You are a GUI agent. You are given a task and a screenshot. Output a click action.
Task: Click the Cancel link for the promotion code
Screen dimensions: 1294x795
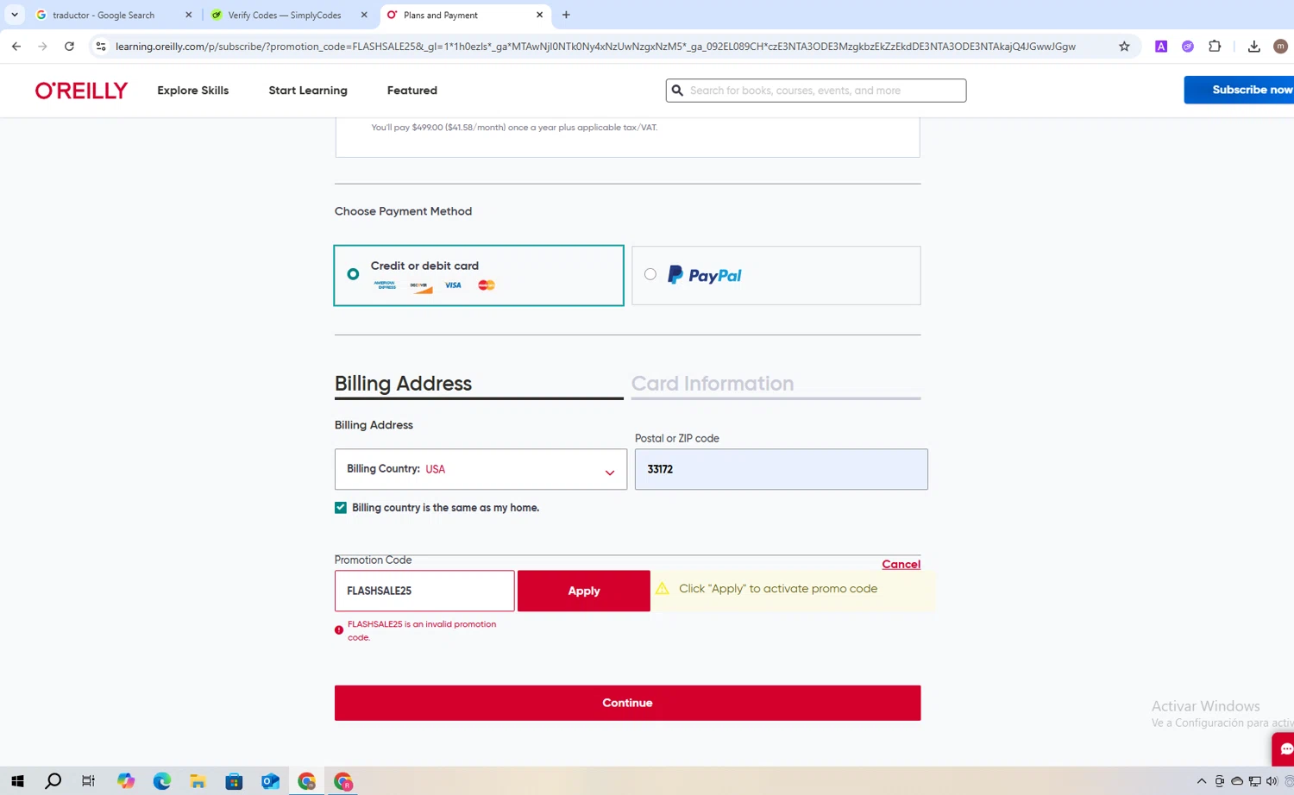click(901, 564)
